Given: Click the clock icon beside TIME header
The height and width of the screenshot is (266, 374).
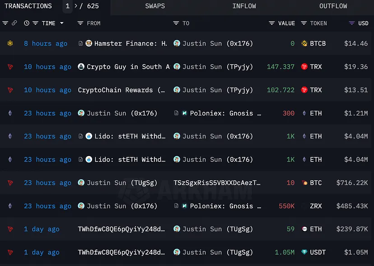Looking at the screenshot, I should pyautogui.click(x=27, y=23).
